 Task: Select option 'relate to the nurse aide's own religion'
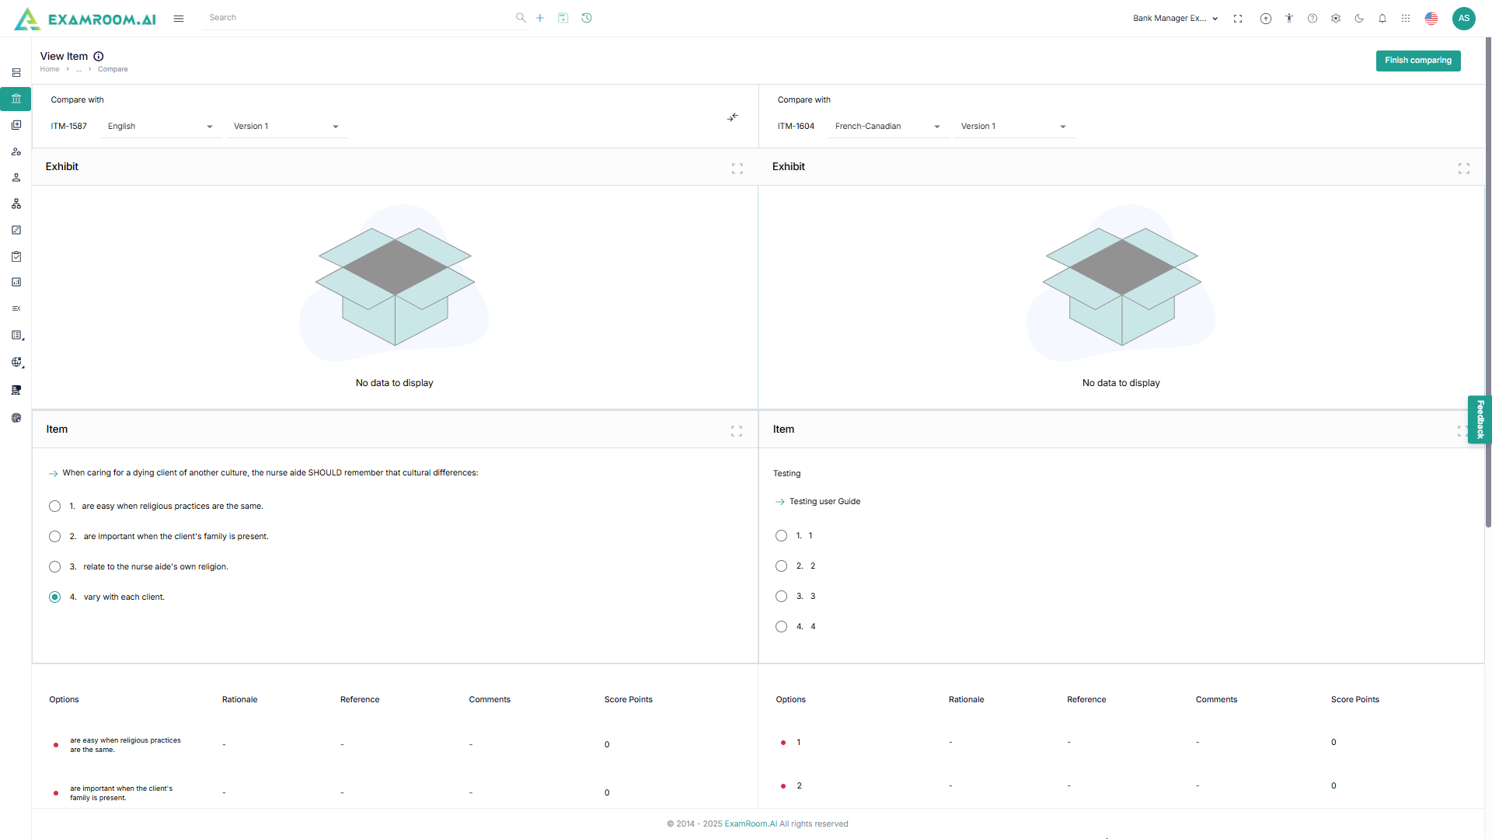54,567
